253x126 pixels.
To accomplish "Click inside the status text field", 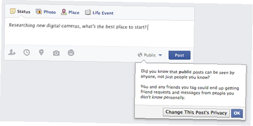I will point(99,33).
